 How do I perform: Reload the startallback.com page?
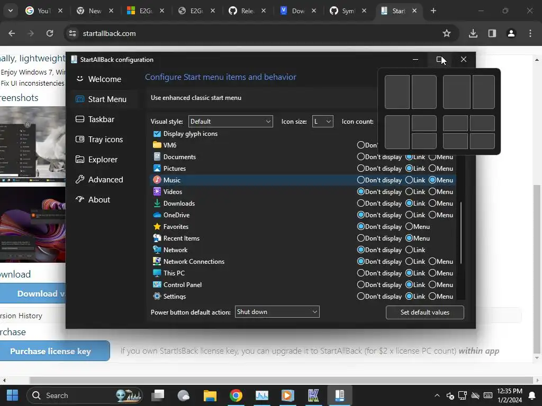[50, 33]
